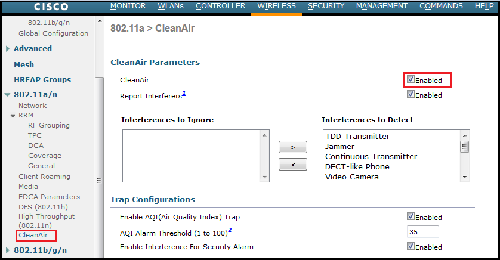Disable the AQI (Air Quality Index) Trap checkbox
This screenshot has height=260, width=500.
[411, 216]
